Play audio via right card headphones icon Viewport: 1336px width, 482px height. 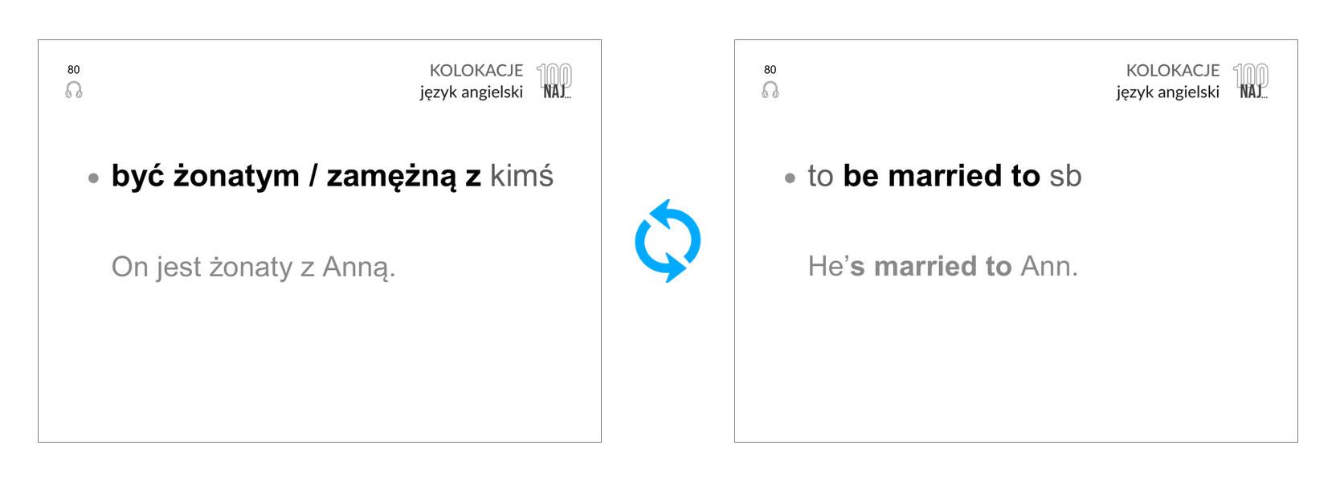point(770,90)
